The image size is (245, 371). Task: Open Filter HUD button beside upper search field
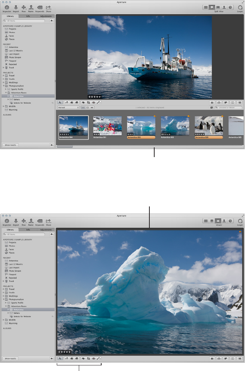coord(212,107)
